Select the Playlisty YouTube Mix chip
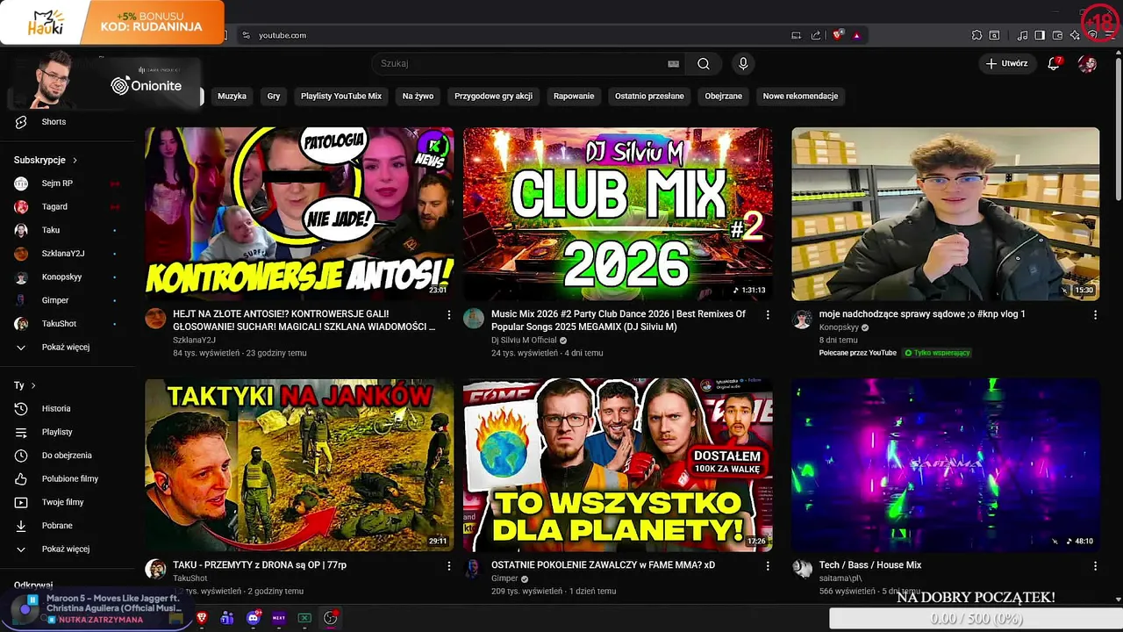The width and height of the screenshot is (1123, 632). pos(341,97)
